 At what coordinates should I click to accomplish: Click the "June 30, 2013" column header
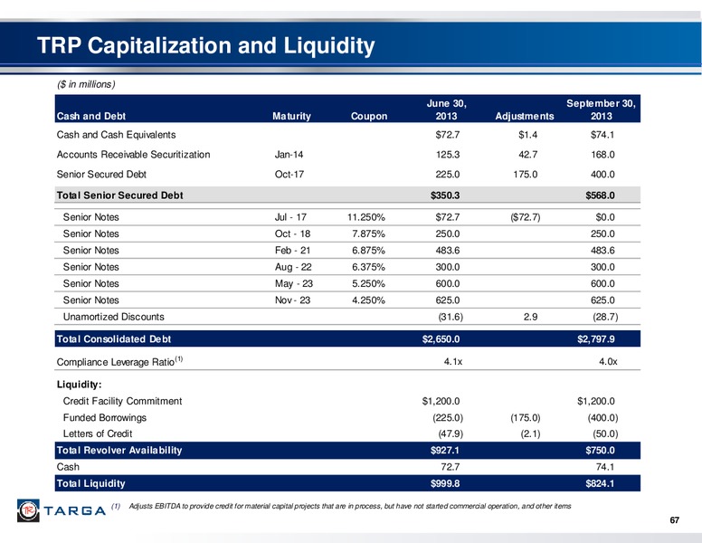tap(446, 110)
